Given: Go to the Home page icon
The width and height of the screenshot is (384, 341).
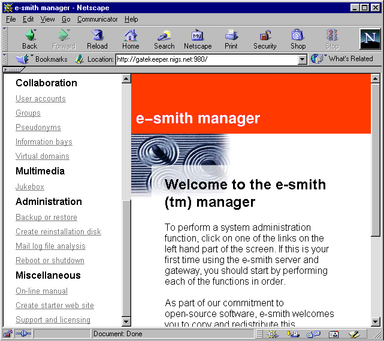Looking at the screenshot, I should [x=131, y=35].
